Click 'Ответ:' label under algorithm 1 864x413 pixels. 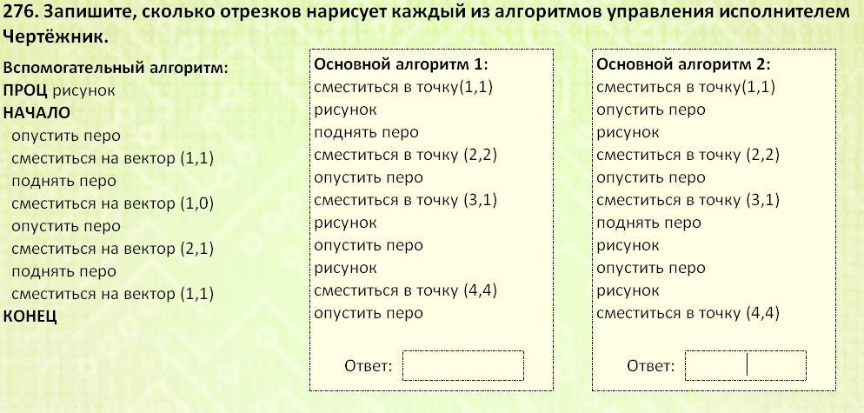pos(368,366)
